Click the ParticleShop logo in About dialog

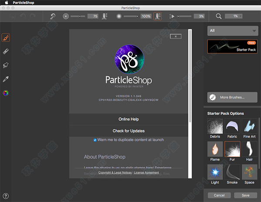tap(129, 59)
